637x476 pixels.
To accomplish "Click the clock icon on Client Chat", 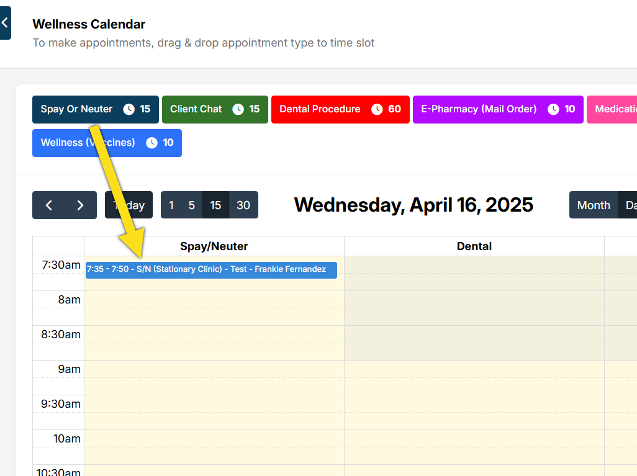I will coord(238,109).
